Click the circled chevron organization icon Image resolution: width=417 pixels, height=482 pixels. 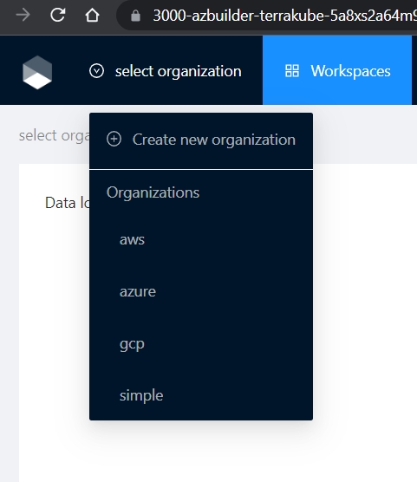pos(96,71)
